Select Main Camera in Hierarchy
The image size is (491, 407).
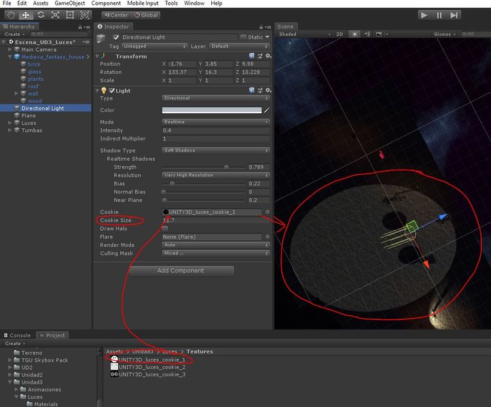(x=39, y=50)
